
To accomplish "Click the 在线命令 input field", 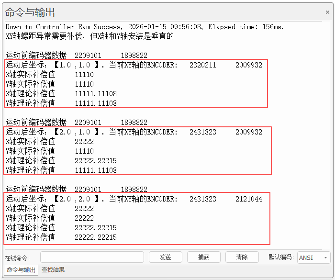I will coord(92,257).
